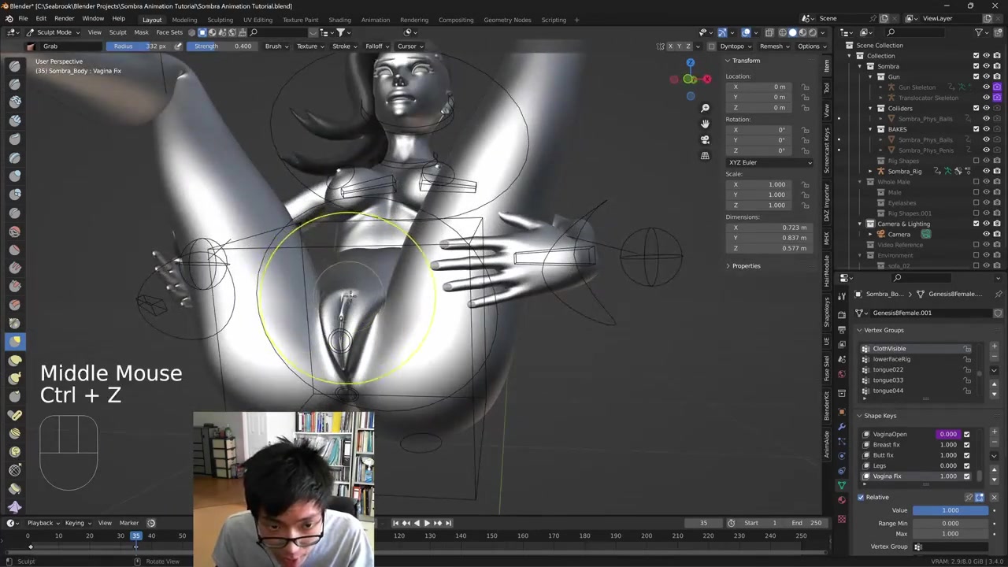Click the zoom viewport magnifier icon
The height and width of the screenshot is (567, 1008).
(x=705, y=108)
